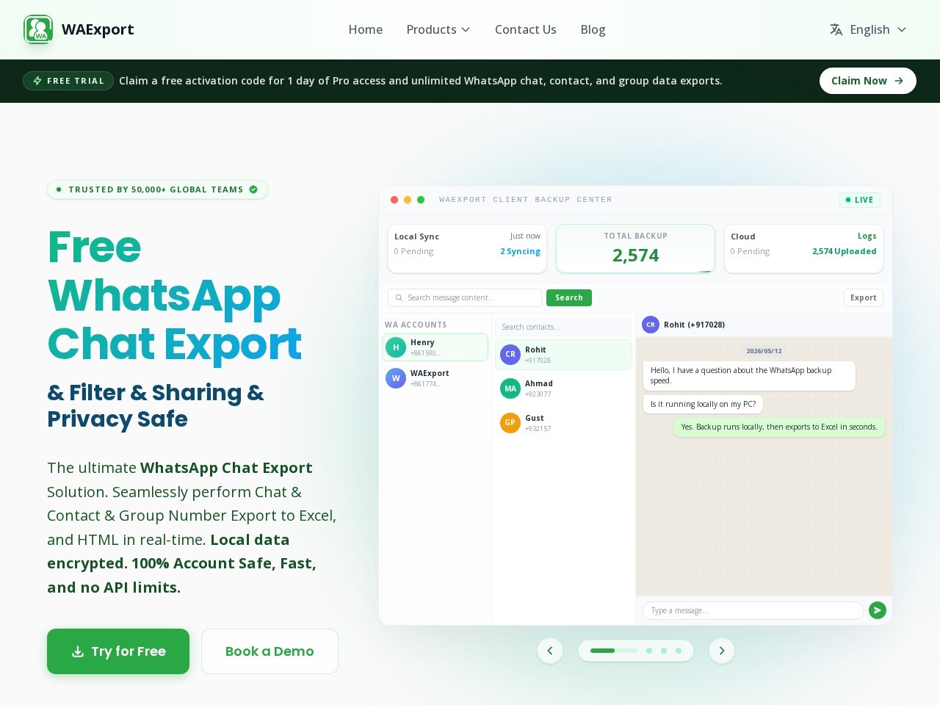The height and width of the screenshot is (705, 940).
Task: Click Try for Free download button
Action: point(118,651)
